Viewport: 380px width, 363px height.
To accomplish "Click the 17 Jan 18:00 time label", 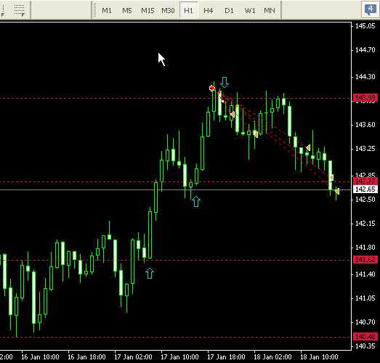I will click(x=227, y=357).
